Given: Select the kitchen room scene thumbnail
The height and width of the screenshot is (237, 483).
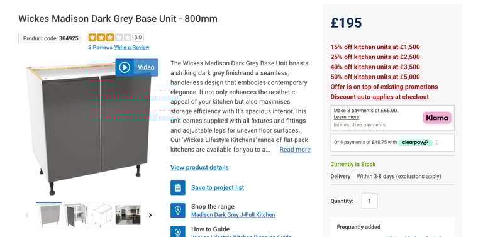Looking at the screenshot, I should click(128, 215).
